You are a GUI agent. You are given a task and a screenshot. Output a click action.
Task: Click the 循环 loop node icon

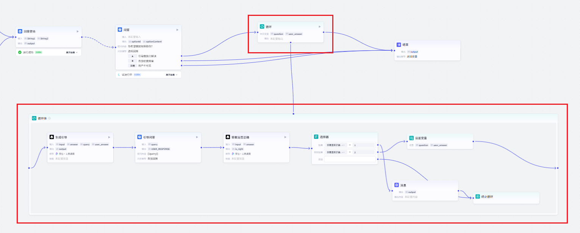pos(262,26)
